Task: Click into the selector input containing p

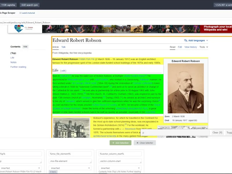Action: coord(175,133)
